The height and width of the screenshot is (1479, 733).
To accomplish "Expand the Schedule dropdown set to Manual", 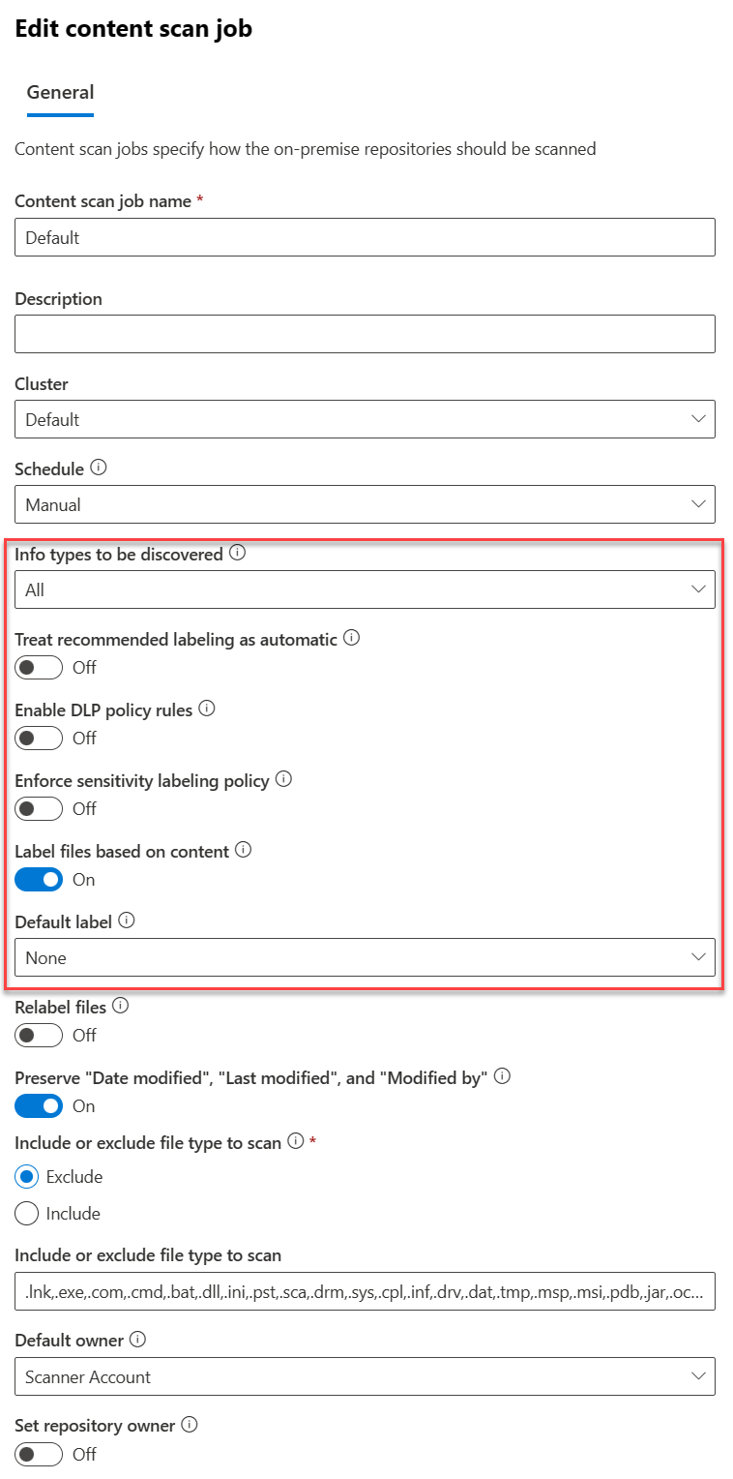I will coord(365,504).
